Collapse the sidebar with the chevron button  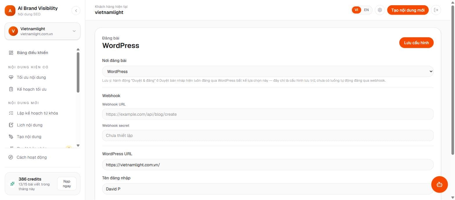pos(76,11)
